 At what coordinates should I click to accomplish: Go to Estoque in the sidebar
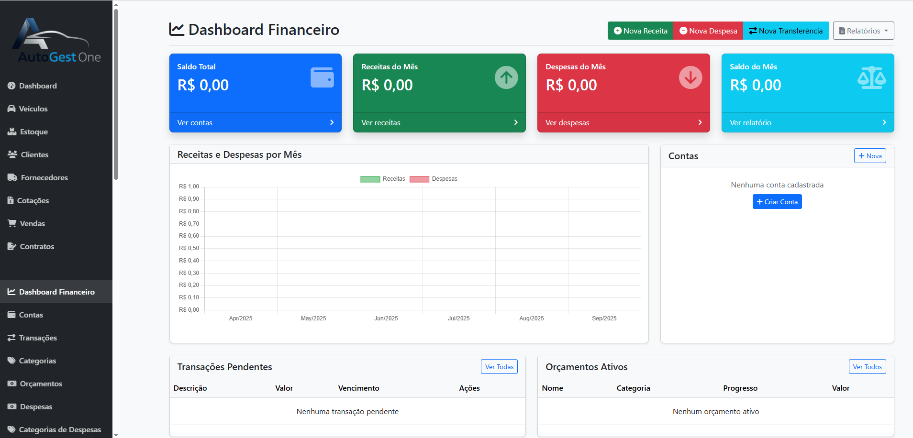[x=33, y=131]
